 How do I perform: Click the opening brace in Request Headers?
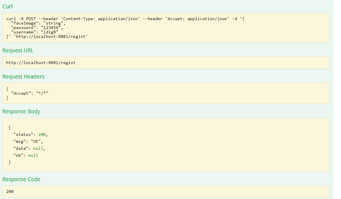7,89
